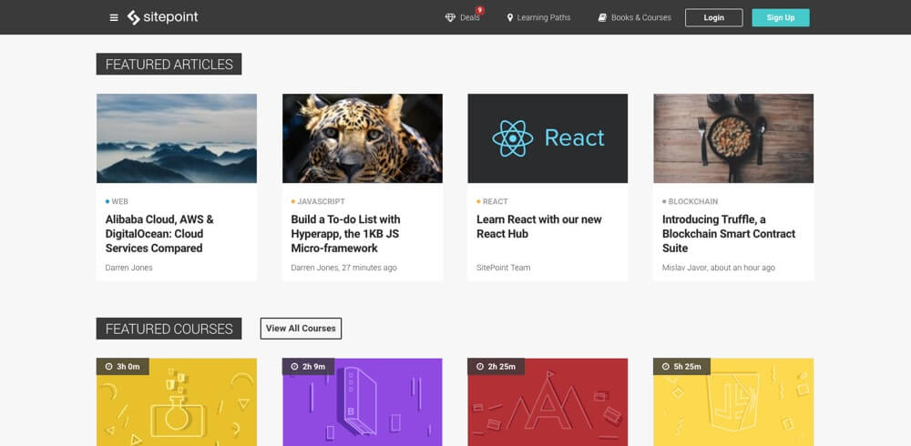Image resolution: width=911 pixels, height=446 pixels.
Task: Click the View All Courses button
Action: pyautogui.click(x=301, y=328)
